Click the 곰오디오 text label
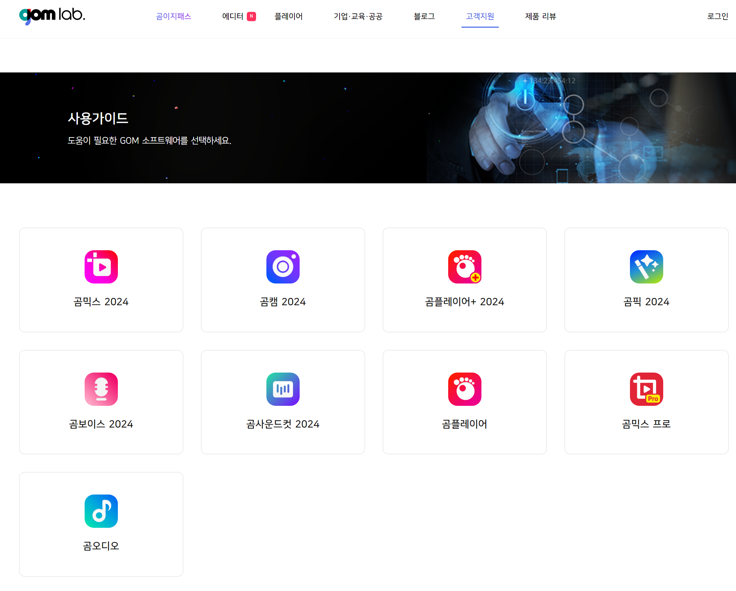The image size is (736, 591). 101,546
